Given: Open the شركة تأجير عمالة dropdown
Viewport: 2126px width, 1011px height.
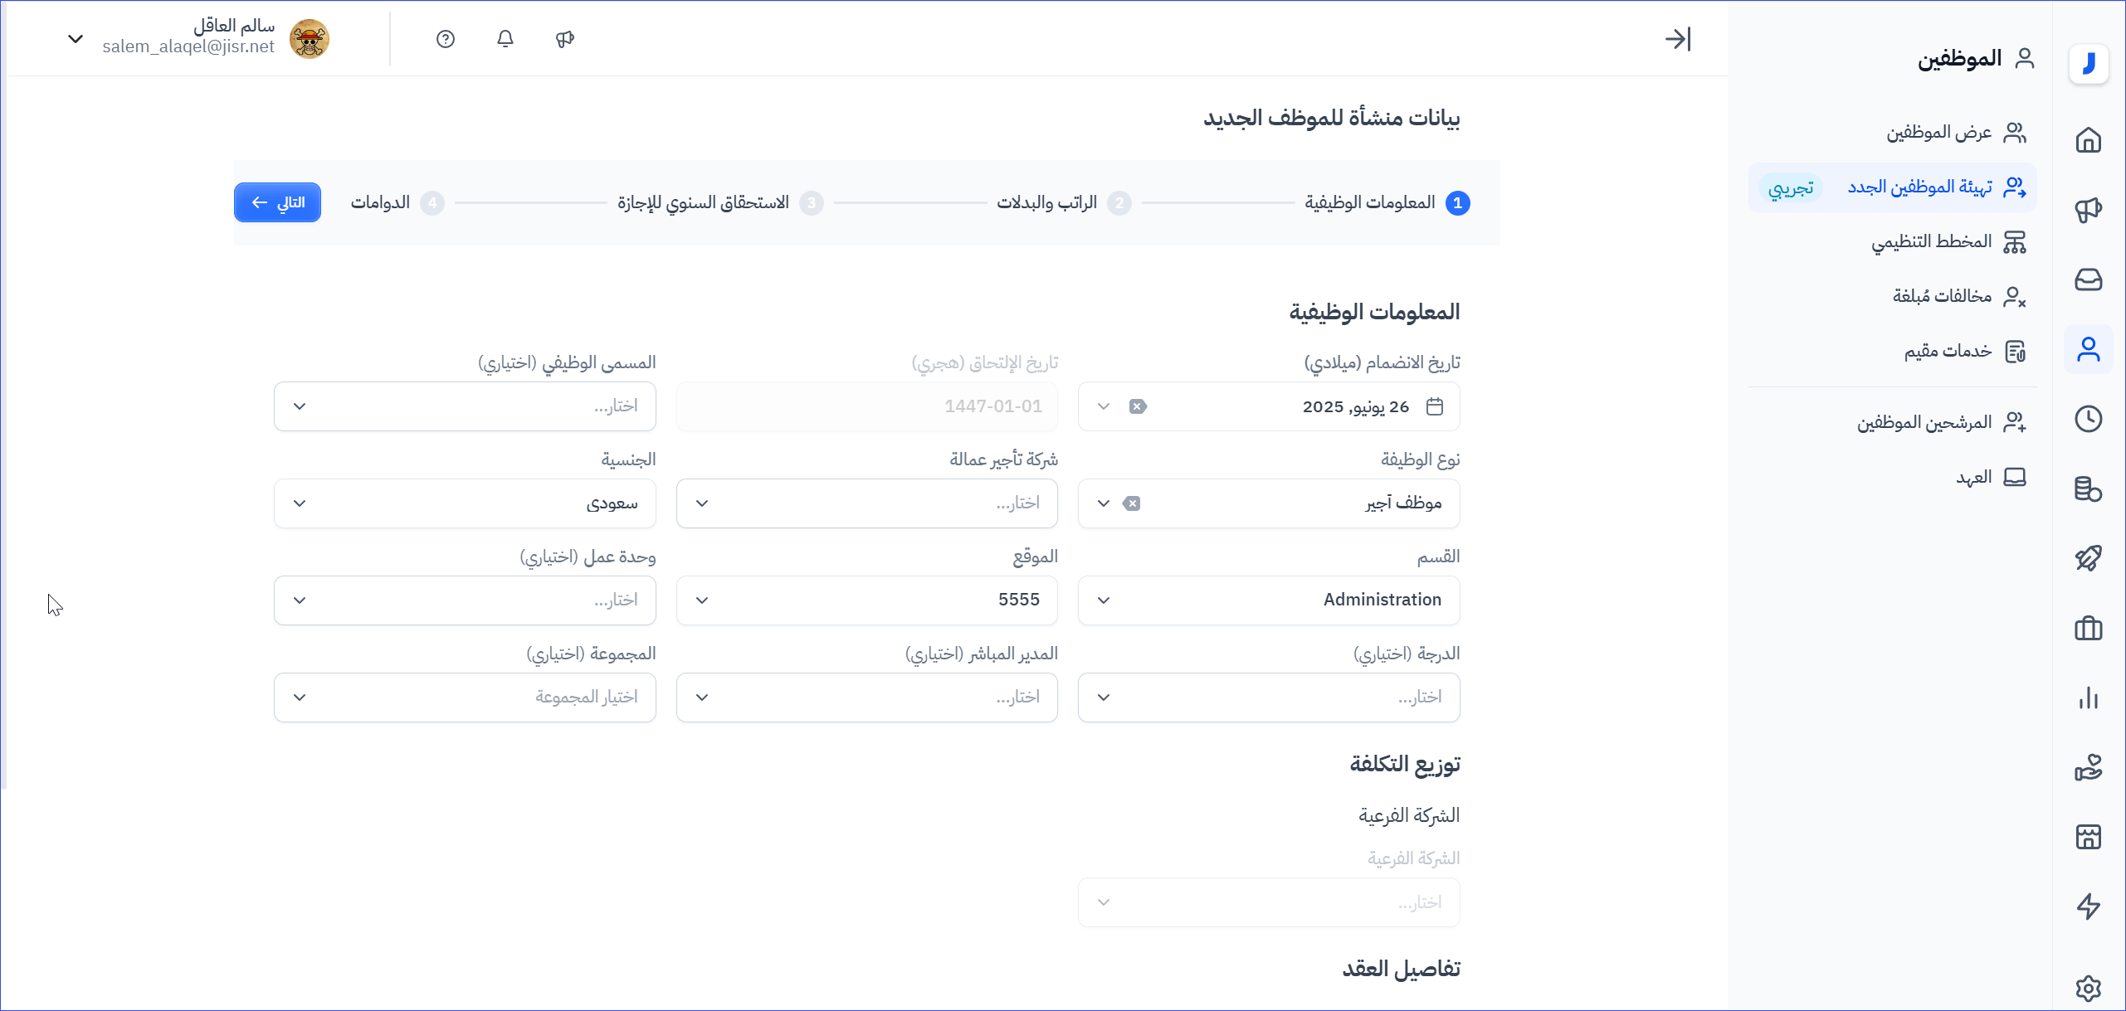Looking at the screenshot, I should [866, 503].
